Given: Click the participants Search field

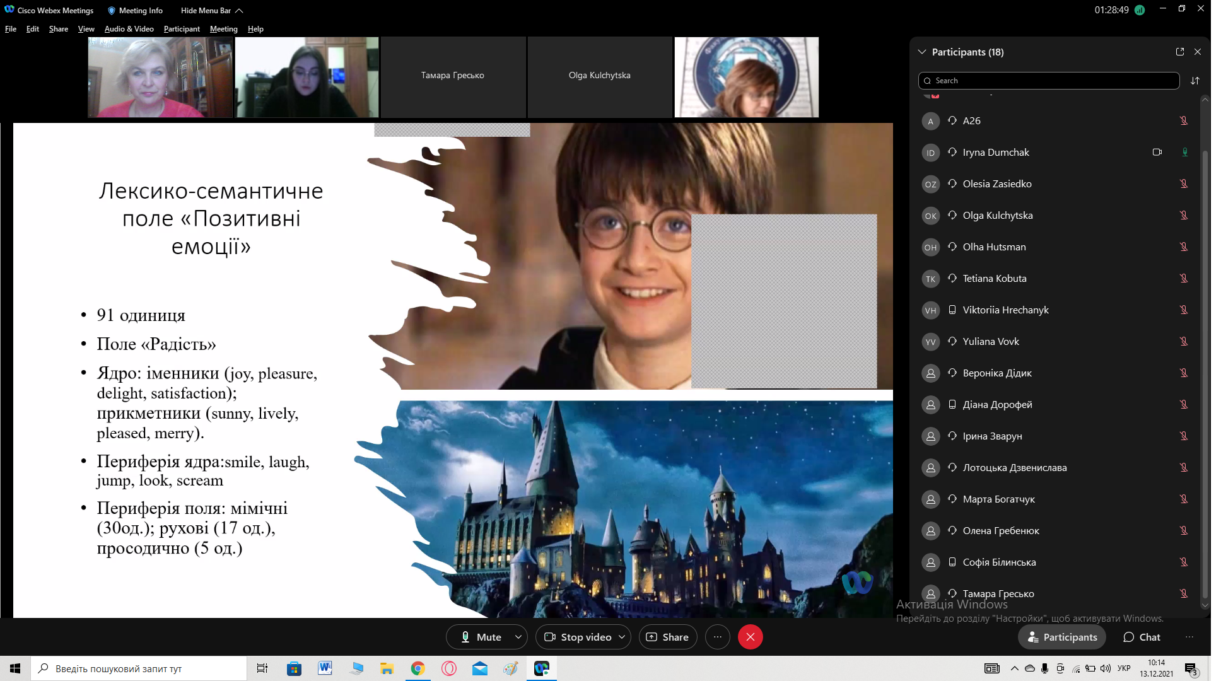Looking at the screenshot, I should 1048,81.
